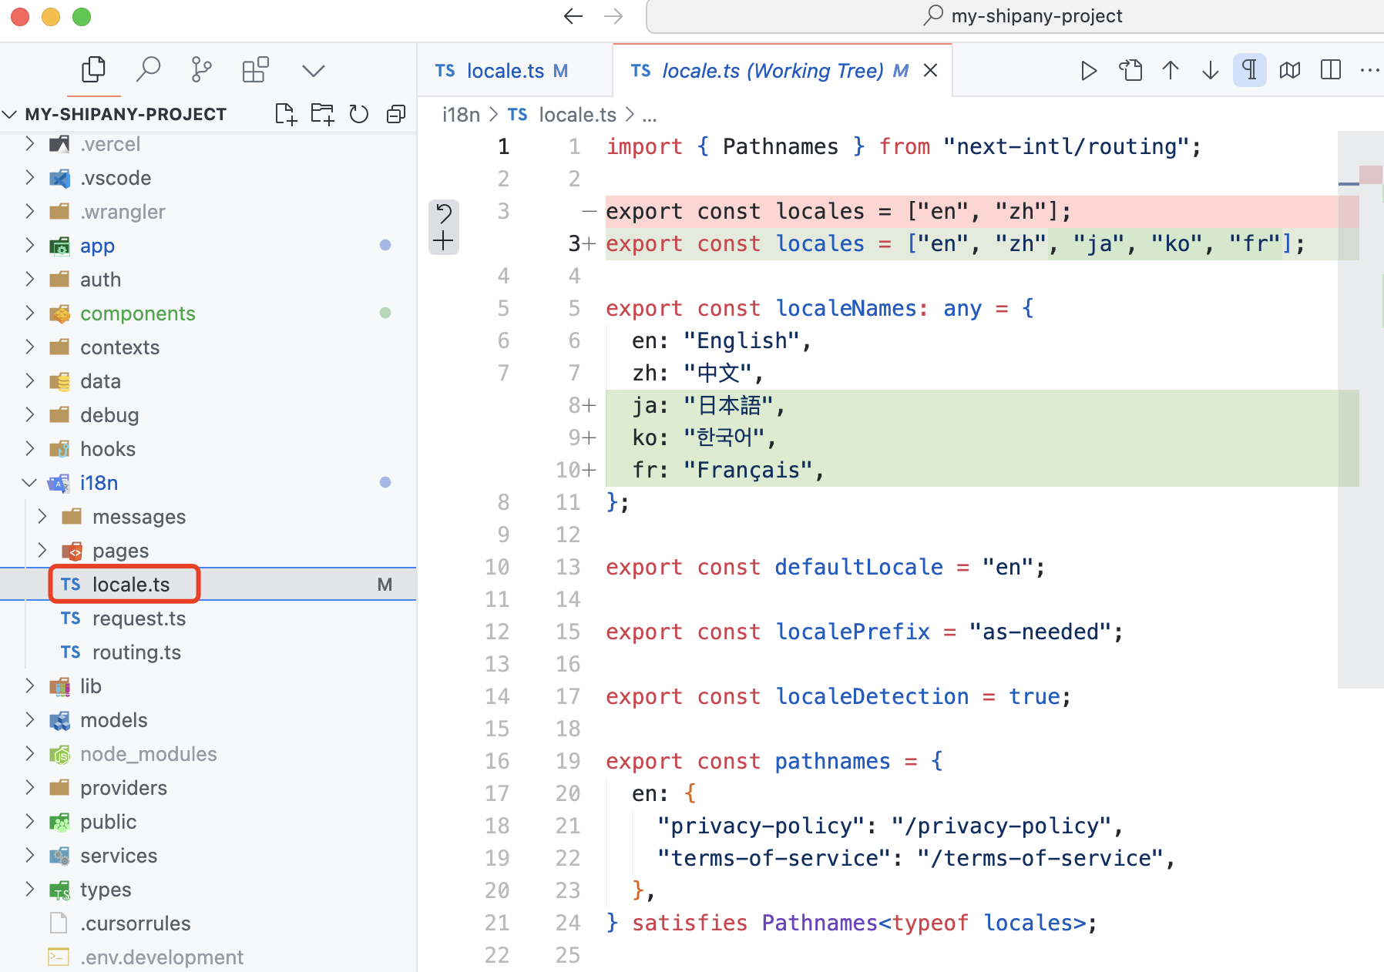Collapse all folders in explorer
This screenshot has width=1384, height=972.
click(x=396, y=114)
